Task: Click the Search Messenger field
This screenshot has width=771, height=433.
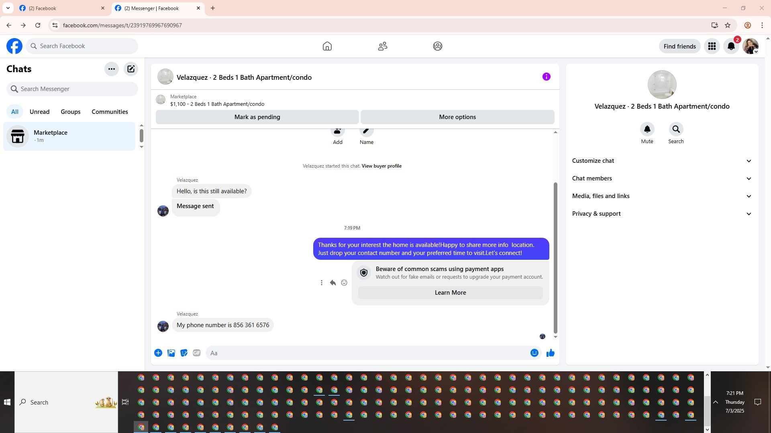Action: [x=72, y=89]
